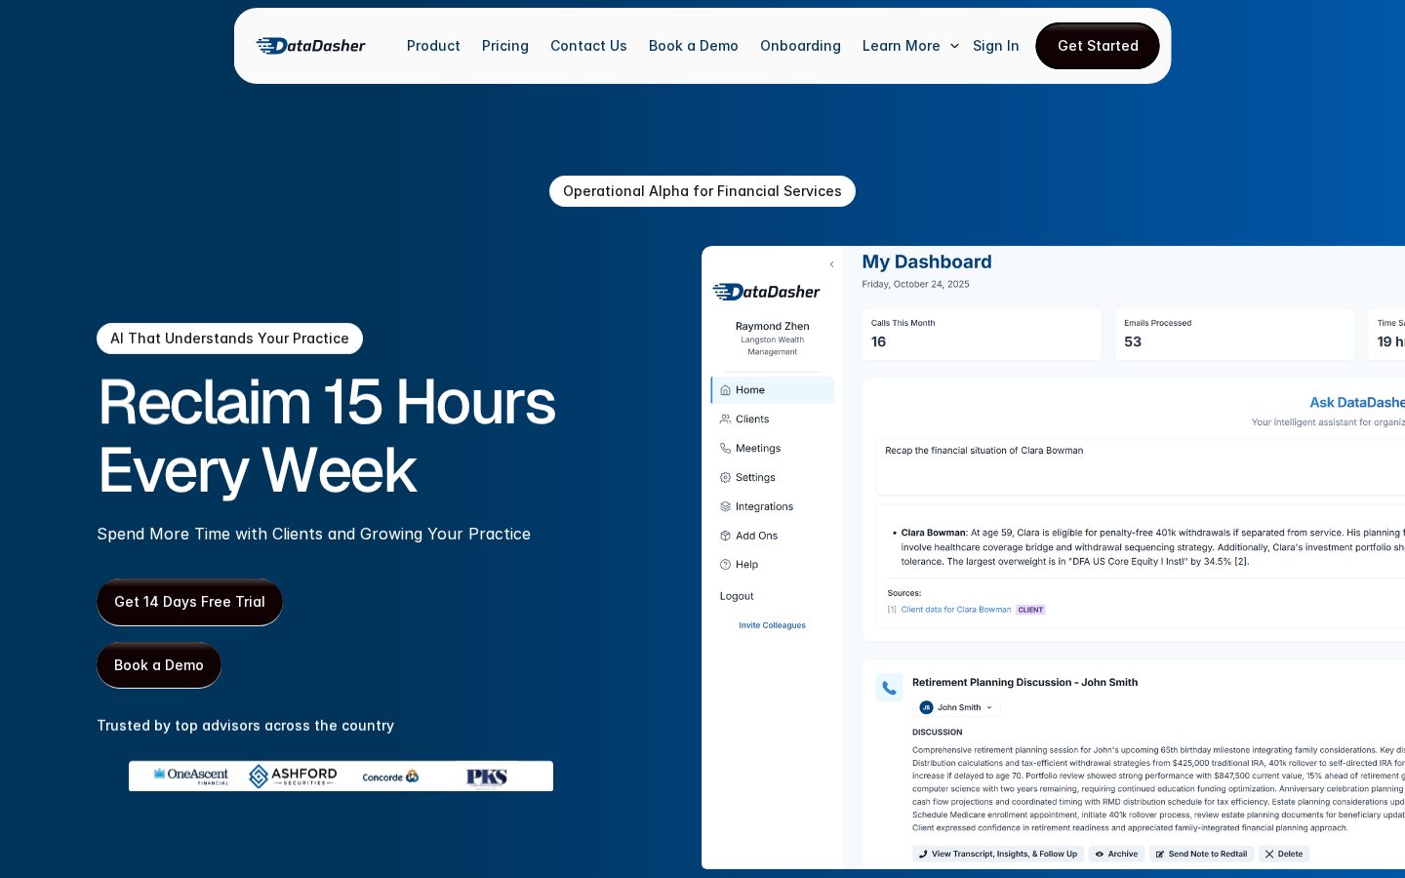Viewport: 1405px width, 878px height.
Task: Click the Sign In link
Action: (996, 46)
